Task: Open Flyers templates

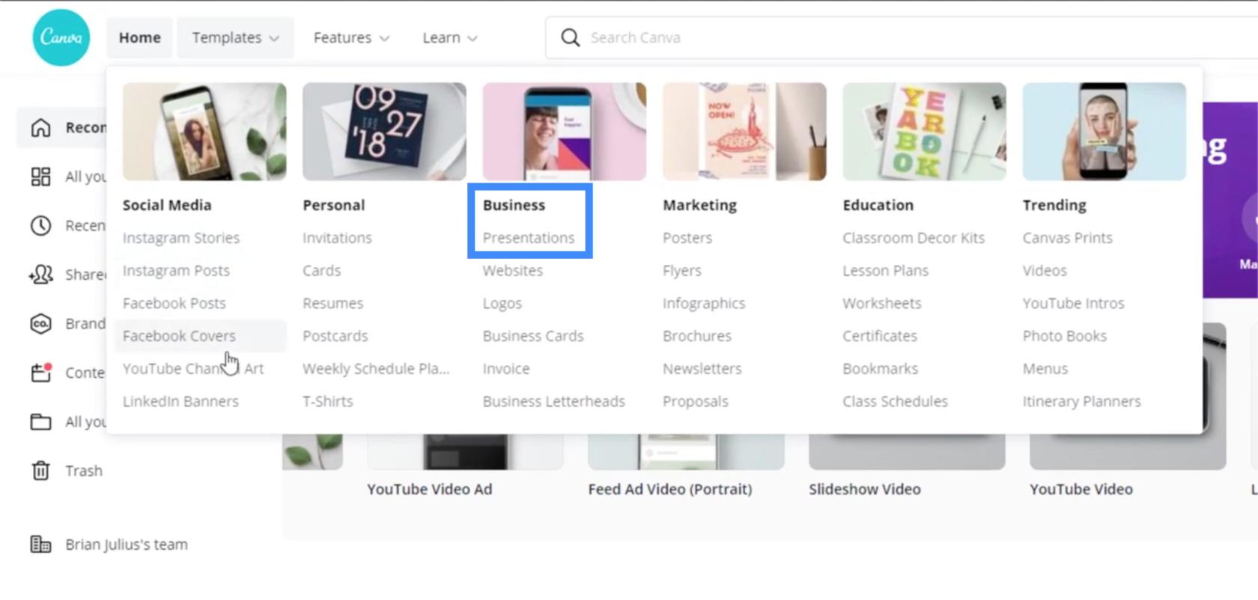Action: coord(681,271)
